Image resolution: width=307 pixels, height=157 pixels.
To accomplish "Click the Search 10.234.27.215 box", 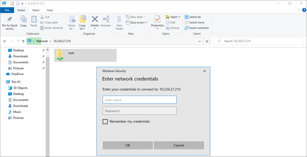I will (259, 41).
